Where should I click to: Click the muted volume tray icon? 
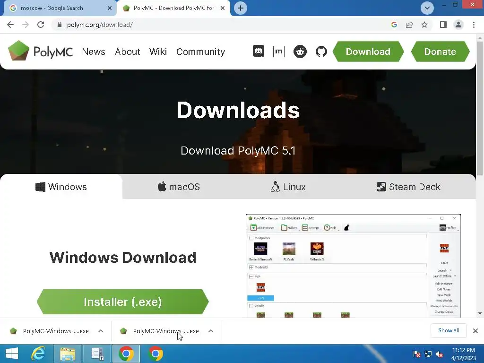pos(440,354)
